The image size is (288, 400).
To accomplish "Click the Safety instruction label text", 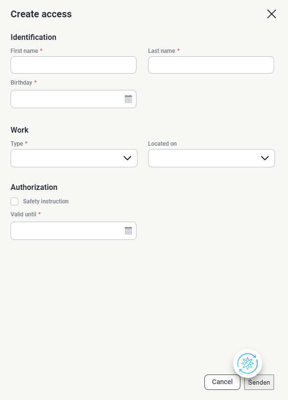I will coord(46,201).
